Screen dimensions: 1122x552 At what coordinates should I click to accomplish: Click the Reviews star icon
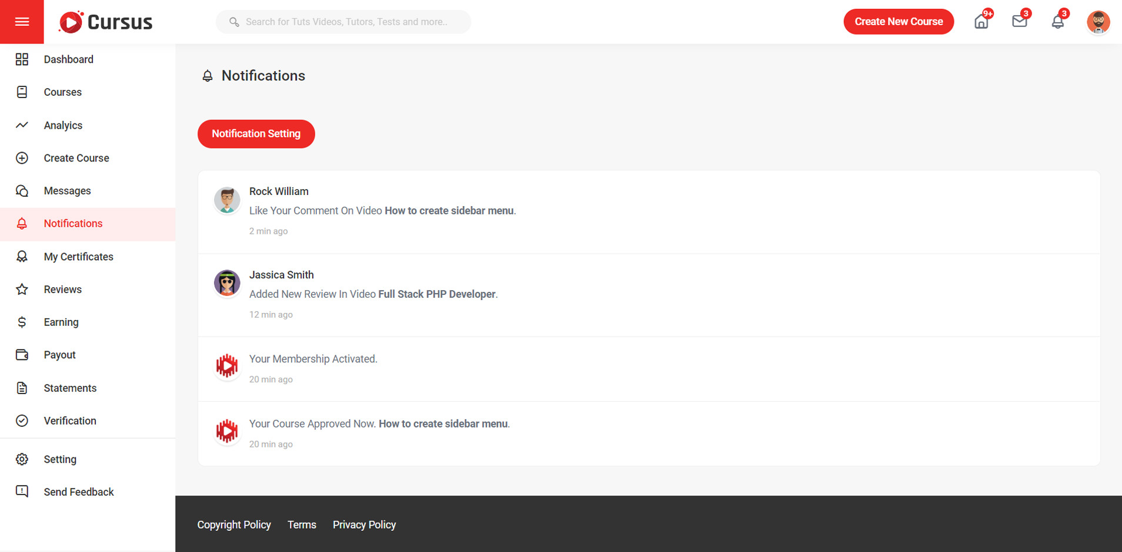22,290
